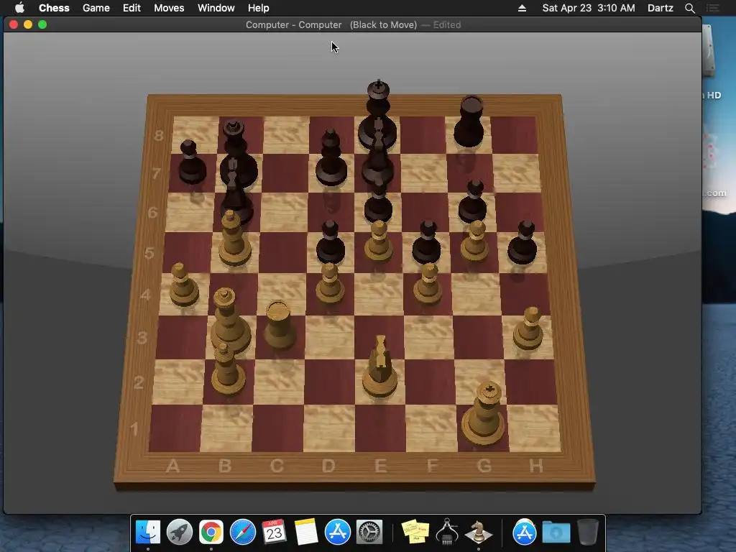Open Finder from the Dock
The width and height of the screenshot is (736, 552).
[x=148, y=532]
